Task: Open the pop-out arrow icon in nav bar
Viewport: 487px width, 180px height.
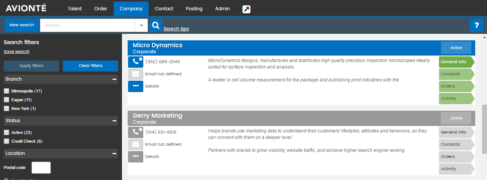Action: tap(247, 9)
